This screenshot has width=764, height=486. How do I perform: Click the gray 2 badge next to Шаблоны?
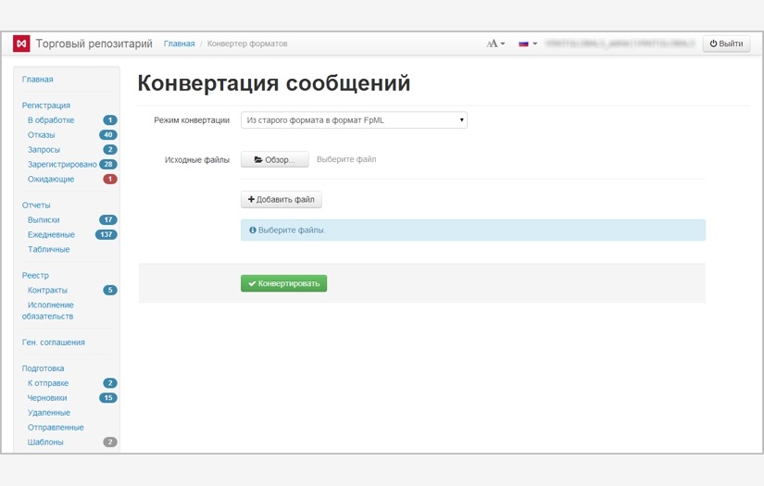(x=110, y=442)
